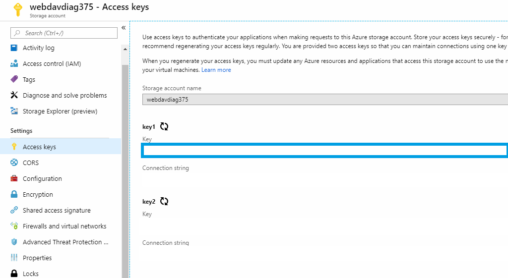Open the Locks settings
This screenshot has width=508, height=278.
tap(31, 274)
